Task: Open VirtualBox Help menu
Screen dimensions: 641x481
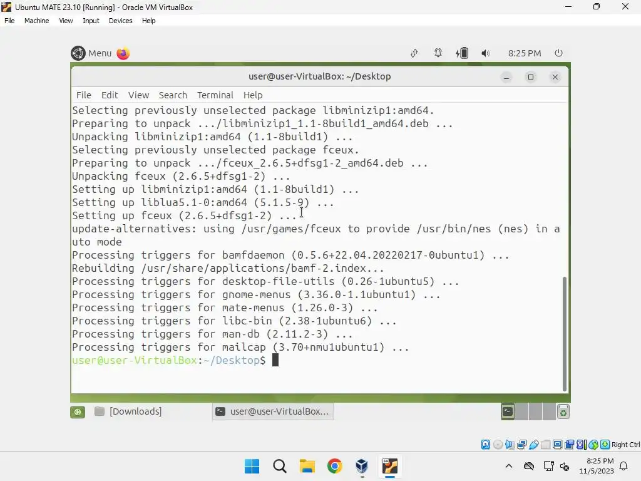Action: click(149, 21)
